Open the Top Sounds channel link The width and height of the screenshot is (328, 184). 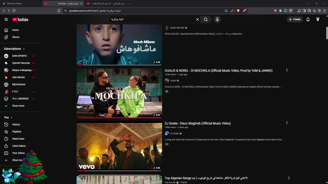click(170, 182)
